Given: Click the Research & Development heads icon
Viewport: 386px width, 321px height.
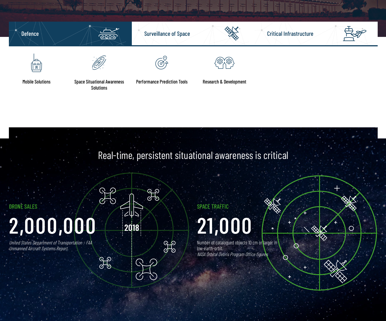Looking at the screenshot, I should click(224, 63).
